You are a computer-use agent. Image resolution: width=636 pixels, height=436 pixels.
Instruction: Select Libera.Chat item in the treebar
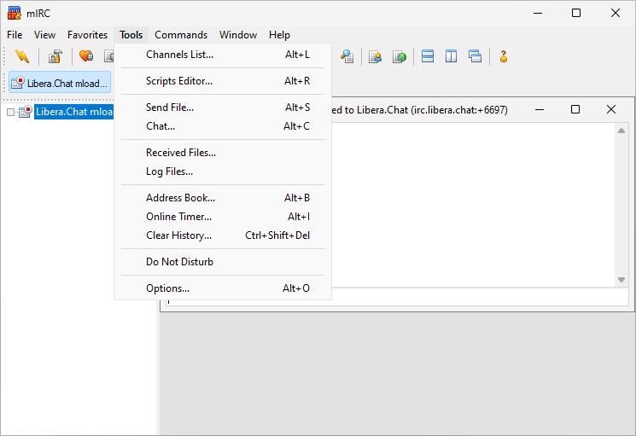pyautogui.click(x=74, y=112)
